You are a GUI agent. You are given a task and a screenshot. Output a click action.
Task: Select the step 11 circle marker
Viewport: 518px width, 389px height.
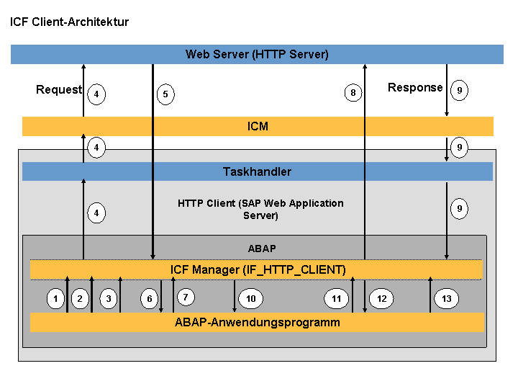click(x=336, y=299)
